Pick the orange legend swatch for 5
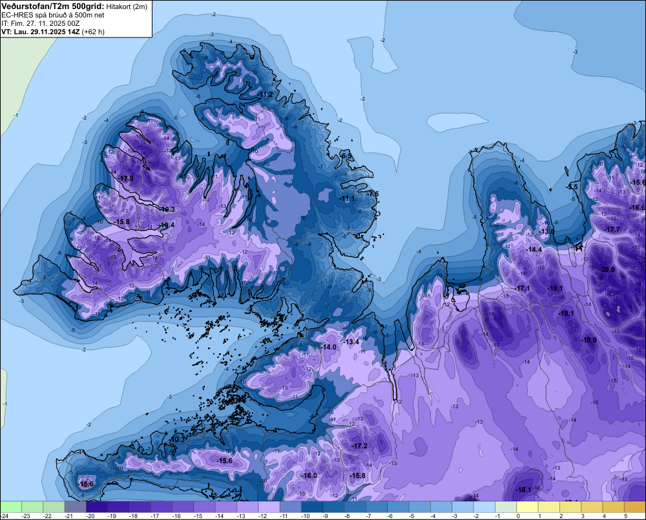Viewport: 646px width, 520px height. coord(635,507)
